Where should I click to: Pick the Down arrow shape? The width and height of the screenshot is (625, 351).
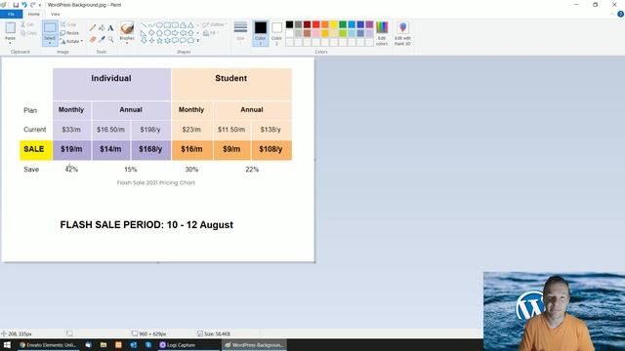pyautogui.click(x=144, y=41)
